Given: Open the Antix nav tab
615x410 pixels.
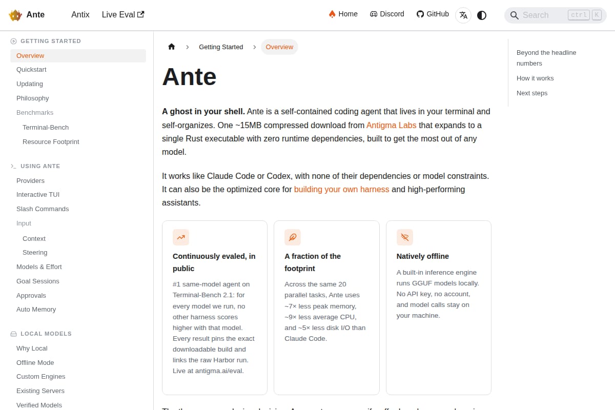Looking at the screenshot, I should pyautogui.click(x=80, y=15).
